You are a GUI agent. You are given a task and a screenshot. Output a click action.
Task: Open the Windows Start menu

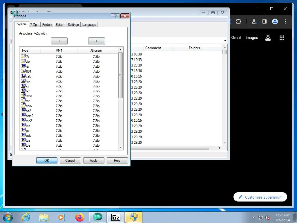(8, 217)
